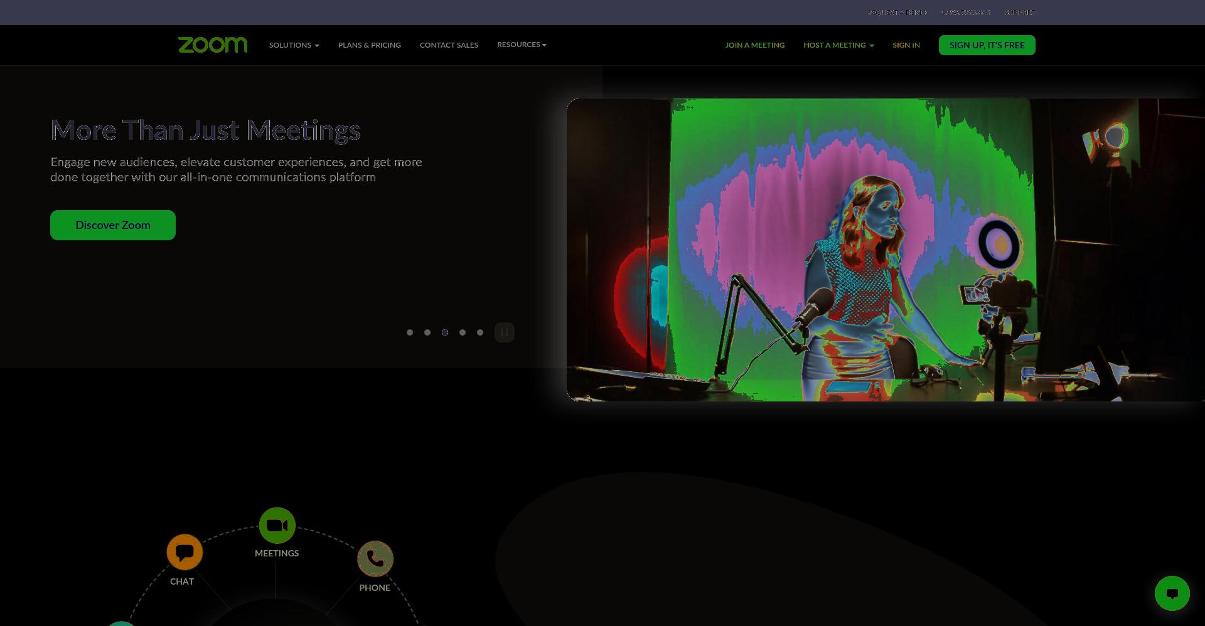Expand the Solutions dropdown menu
The height and width of the screenshot is (626, 1205).
[x=294, y=45]
